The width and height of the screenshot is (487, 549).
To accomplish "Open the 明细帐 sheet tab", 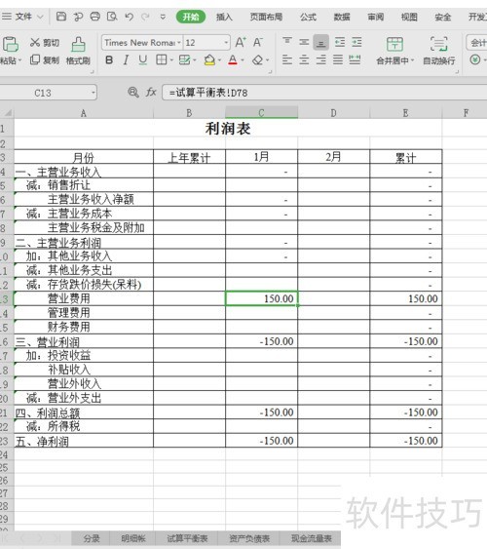I will point(132,538).
